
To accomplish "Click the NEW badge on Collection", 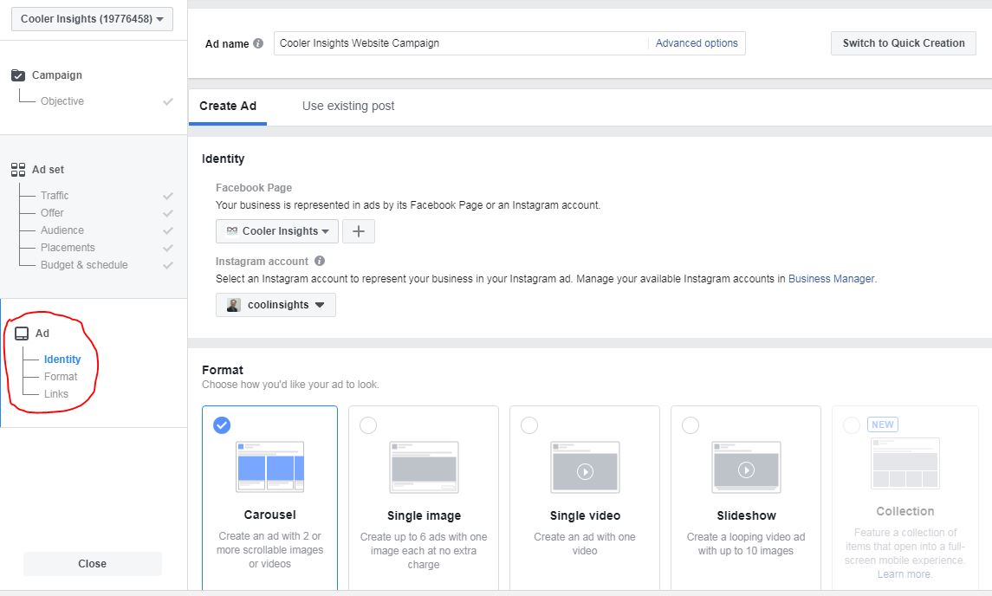I will 883,424.
